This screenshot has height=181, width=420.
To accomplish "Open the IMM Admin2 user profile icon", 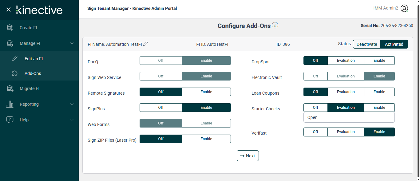I will click(x=404, y=9).
